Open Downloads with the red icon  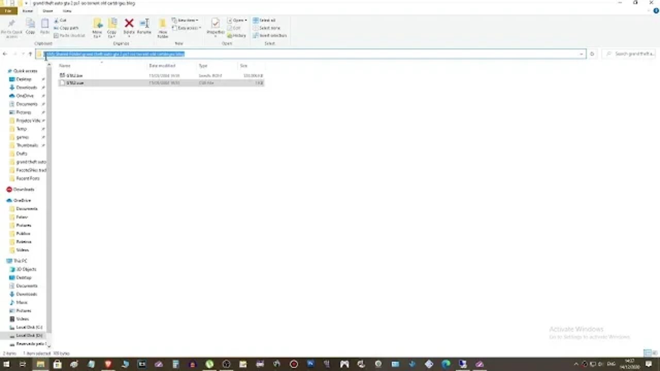(x=21, y=189)
